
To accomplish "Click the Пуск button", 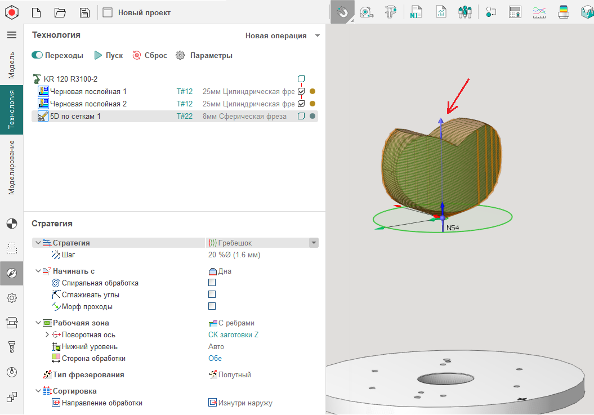I will (108, 55).
